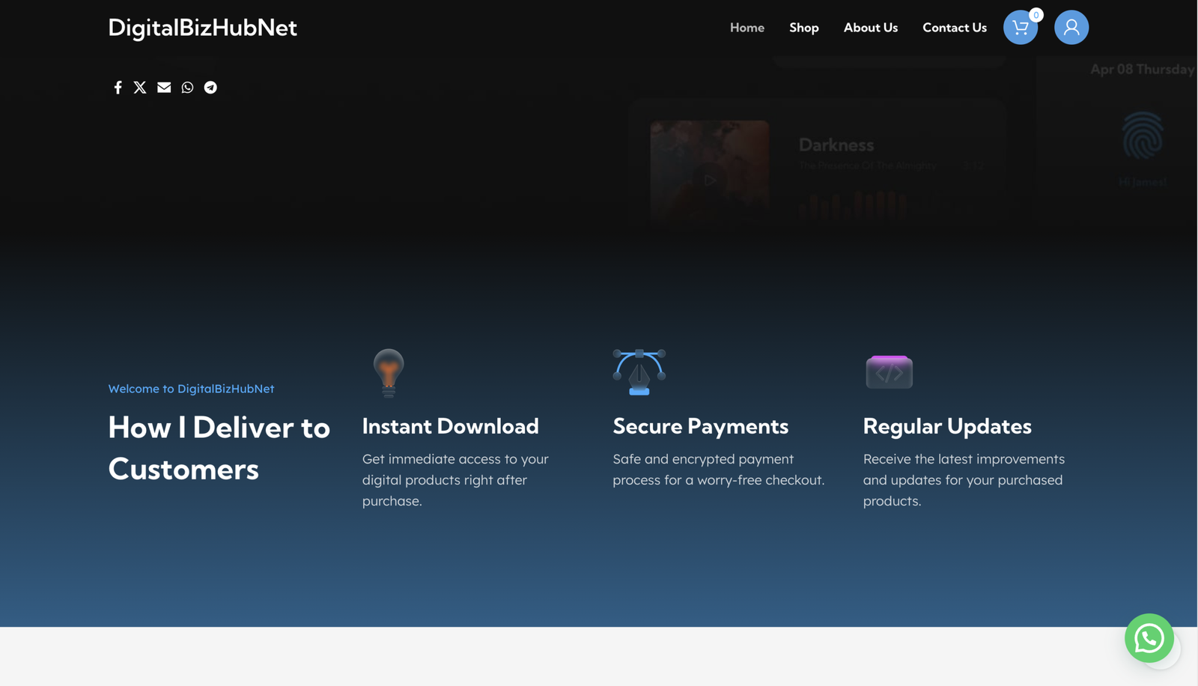Image resolution: width=1198 pixels, height=686 pixels.
Task: Click the Facebook share icon
Action: click(118, 88)
